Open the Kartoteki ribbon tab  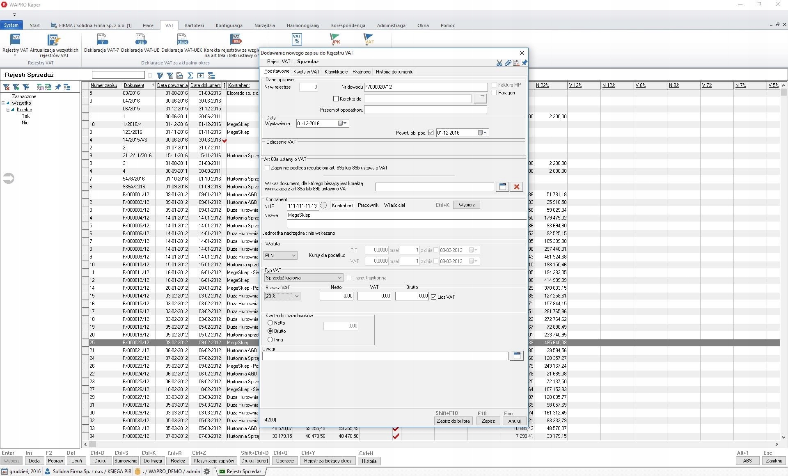coord(194,25)
